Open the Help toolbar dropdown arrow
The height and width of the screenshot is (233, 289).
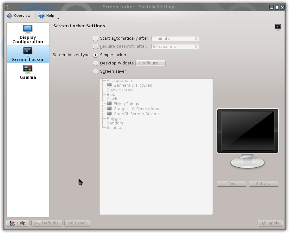tap(58, 18)
